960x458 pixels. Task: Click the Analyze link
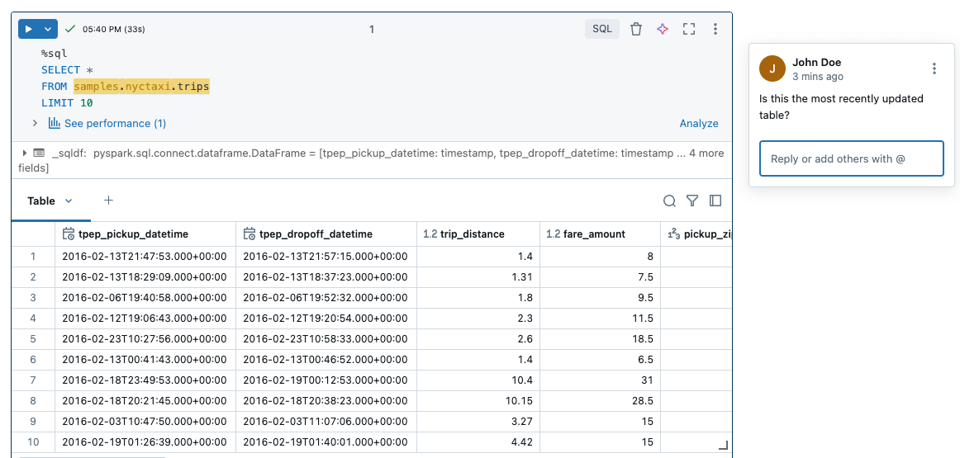click(698, 123)
